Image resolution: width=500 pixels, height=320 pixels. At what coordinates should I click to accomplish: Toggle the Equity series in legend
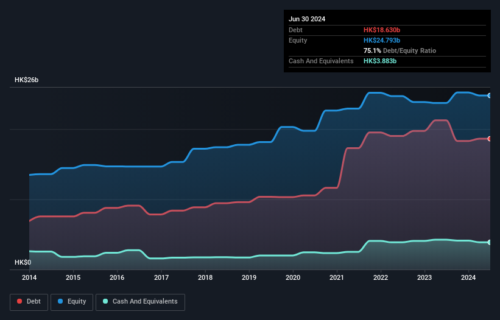click(72, 301)
